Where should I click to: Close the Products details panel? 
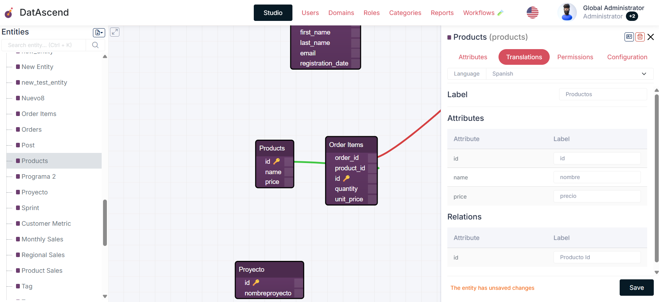click(x=651, y=37)
